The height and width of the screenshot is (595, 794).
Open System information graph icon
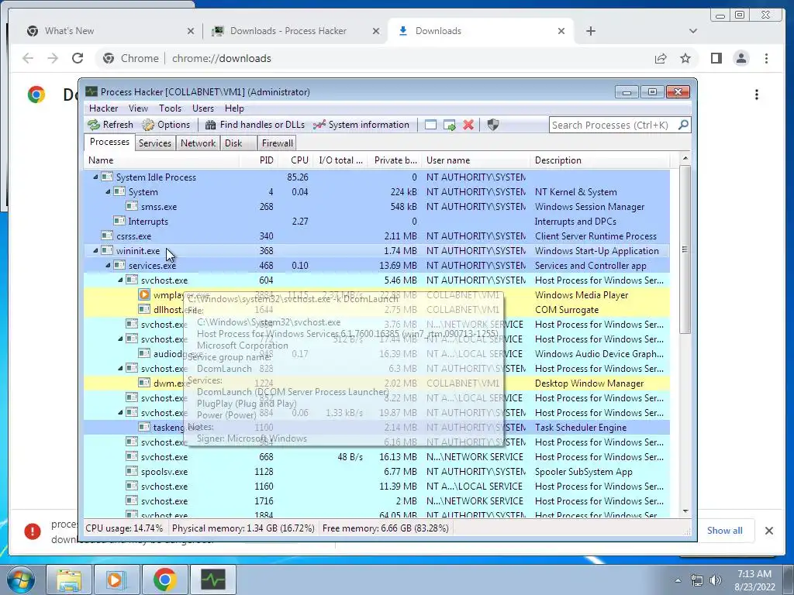[x=319, y=125]
